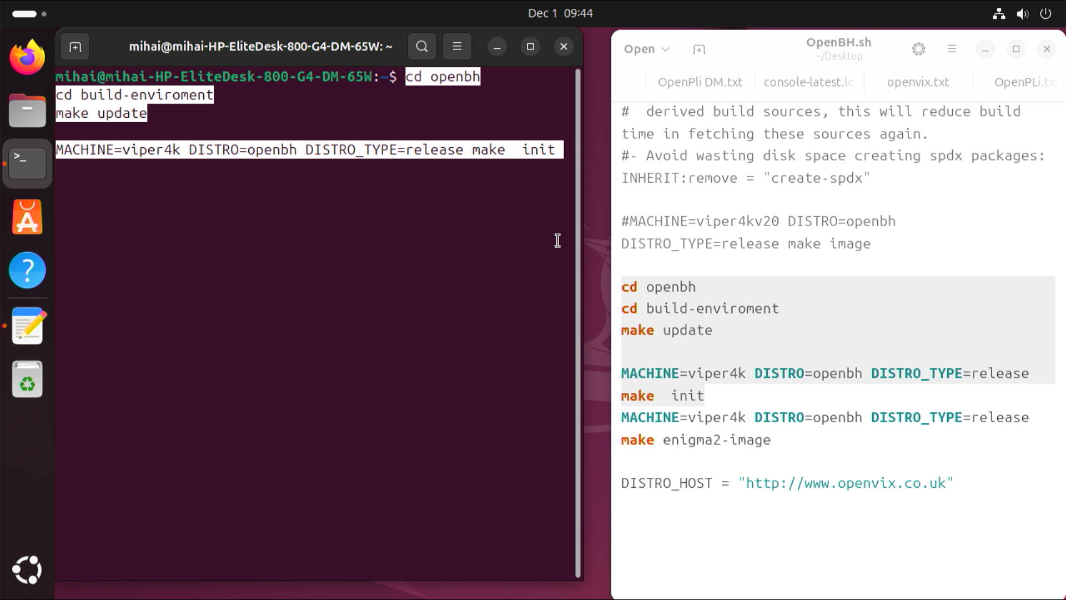Click the terminal vertical scrollbar
This screenshot has width=1066, height=600.
coord(577,322)
